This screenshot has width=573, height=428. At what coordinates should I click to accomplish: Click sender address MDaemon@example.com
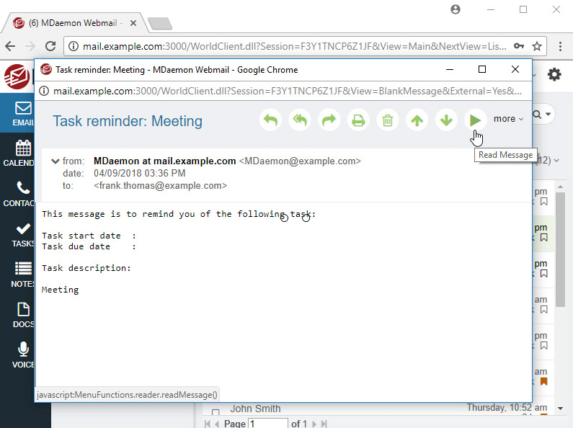(x=300, y=161)
